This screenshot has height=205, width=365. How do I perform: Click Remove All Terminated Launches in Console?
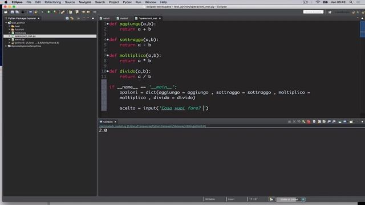299,121
